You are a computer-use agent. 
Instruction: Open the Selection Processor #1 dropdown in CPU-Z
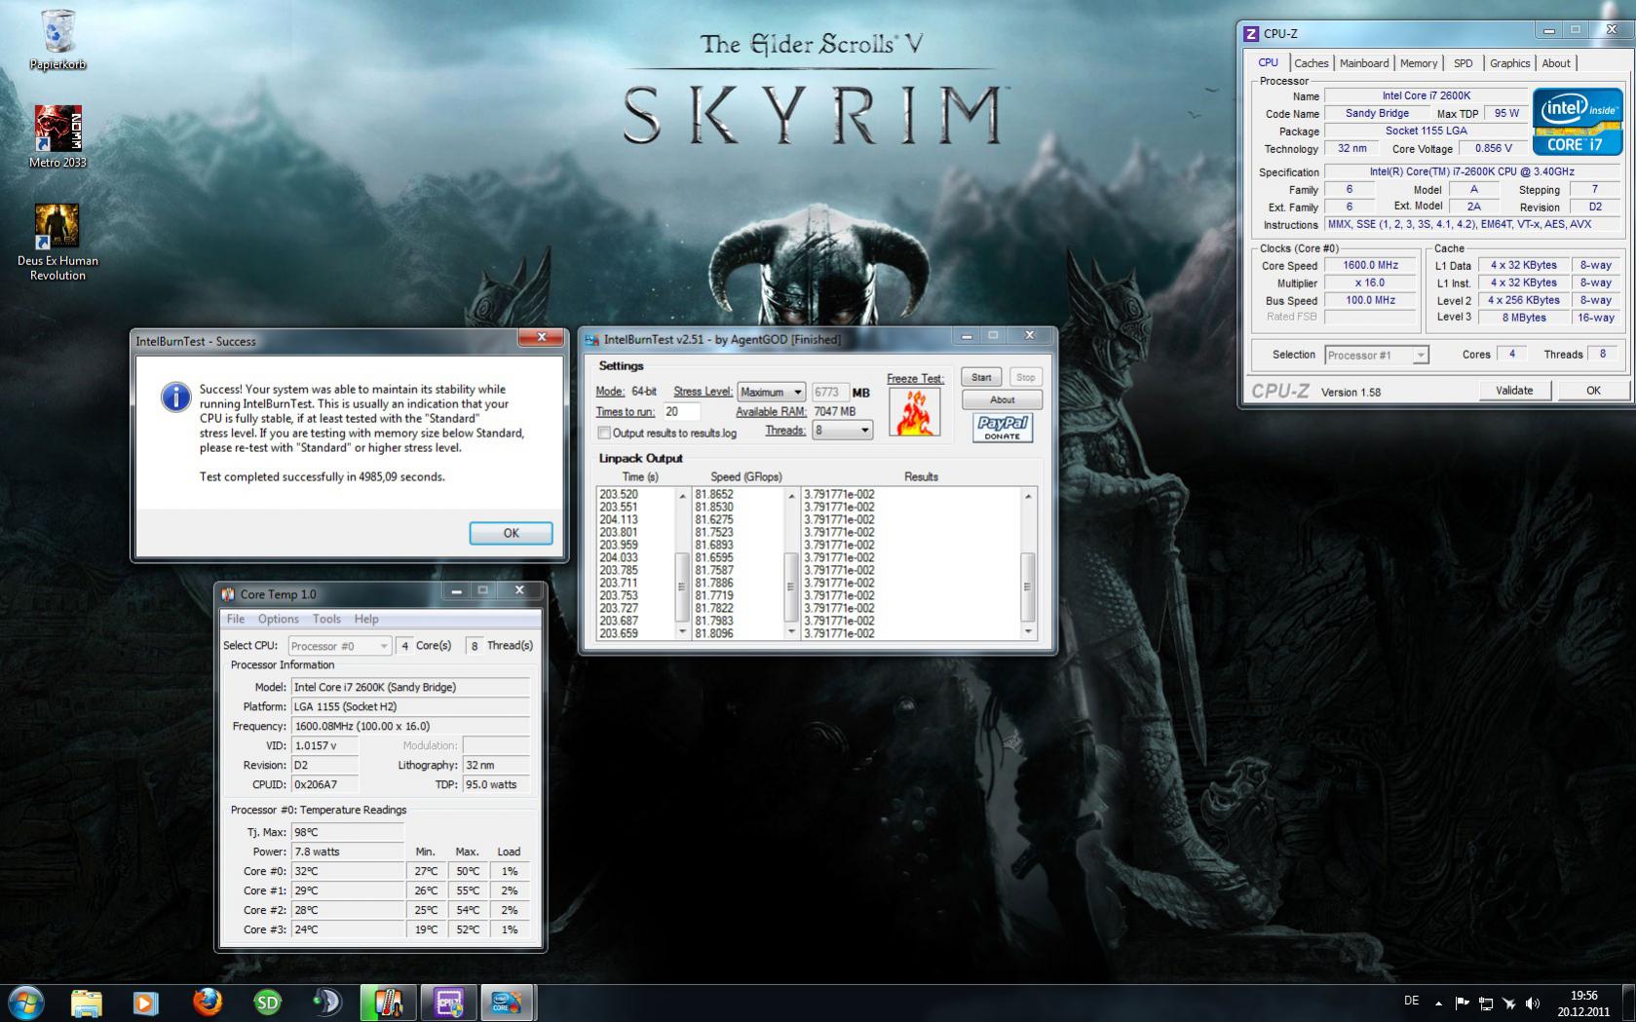click(x=1376, y=355)
